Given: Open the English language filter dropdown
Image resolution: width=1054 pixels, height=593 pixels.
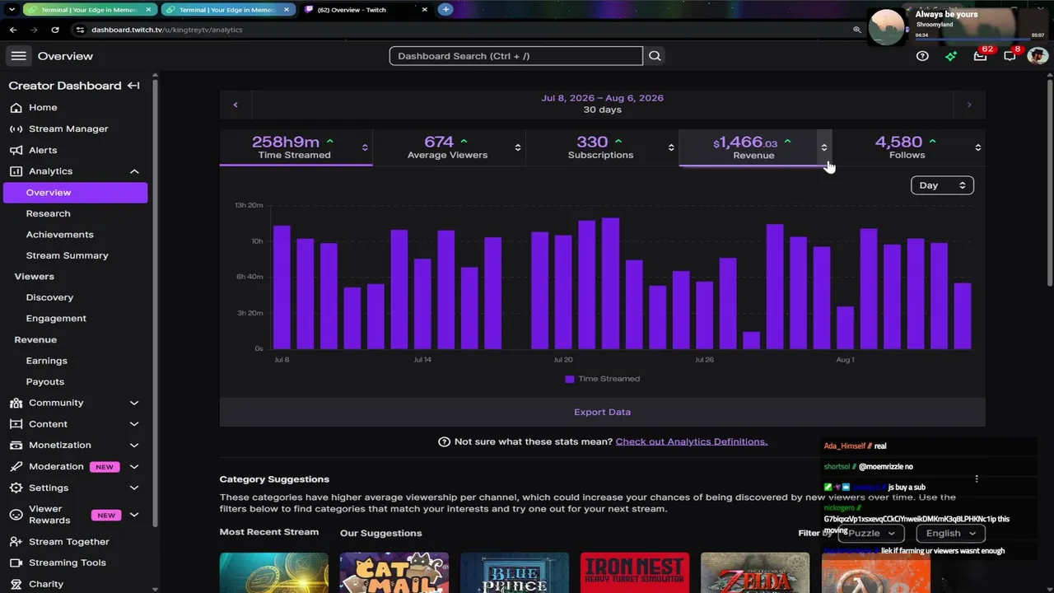Looking at the screenshot, I should pyautogui.click(x=951, y=533).
